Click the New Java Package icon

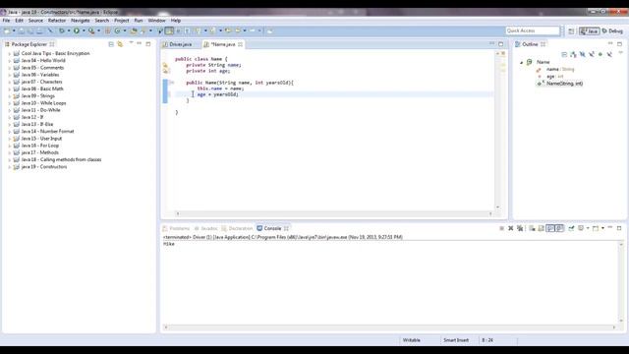[x=107, y=30]
